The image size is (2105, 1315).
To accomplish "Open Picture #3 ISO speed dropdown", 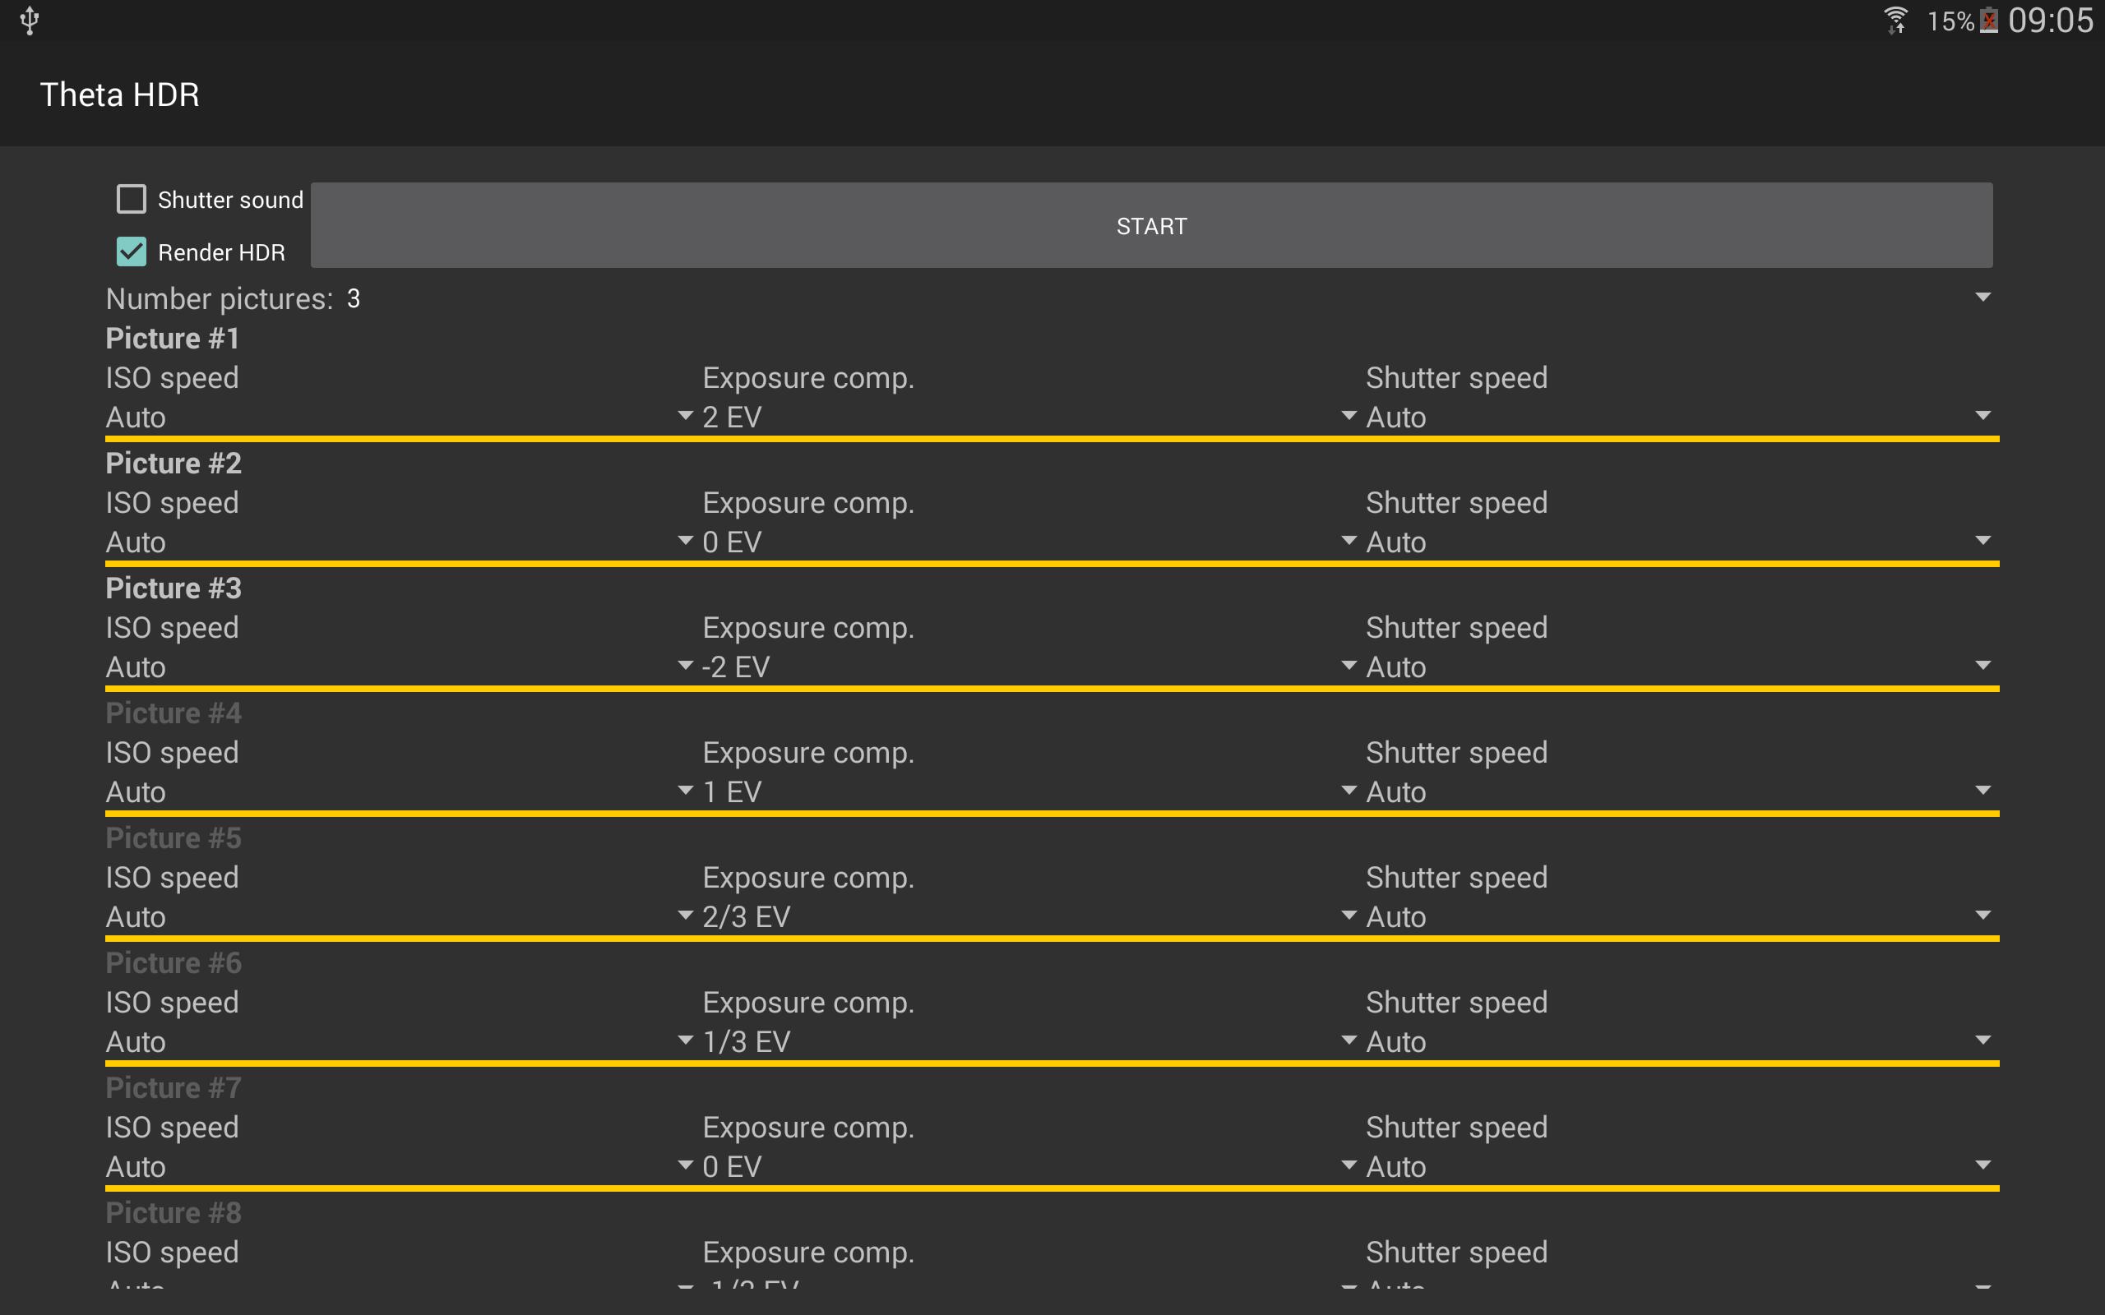I will point(400,667).
